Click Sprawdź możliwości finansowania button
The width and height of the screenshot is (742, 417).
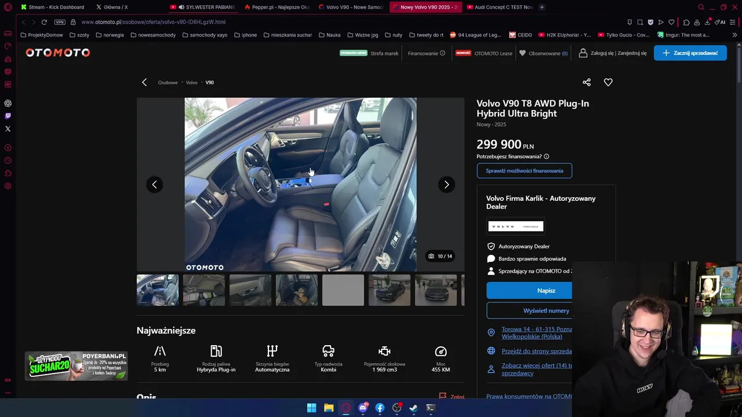point(524,171)
